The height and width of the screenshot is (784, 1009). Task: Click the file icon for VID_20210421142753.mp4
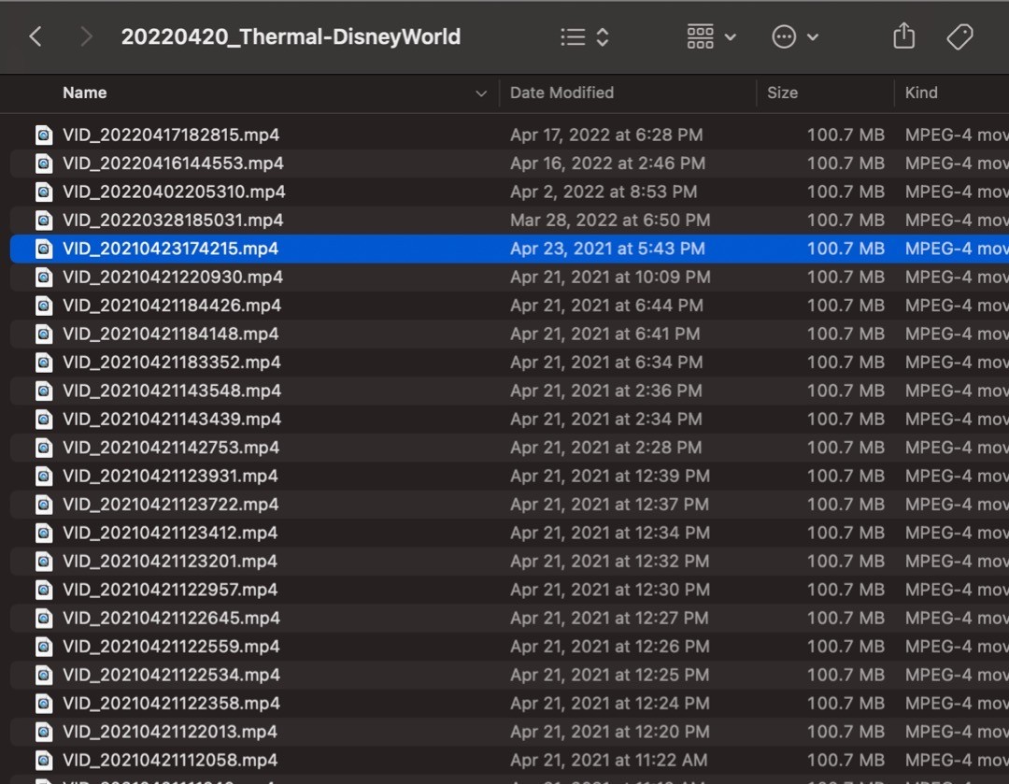(x=44, y=448)
